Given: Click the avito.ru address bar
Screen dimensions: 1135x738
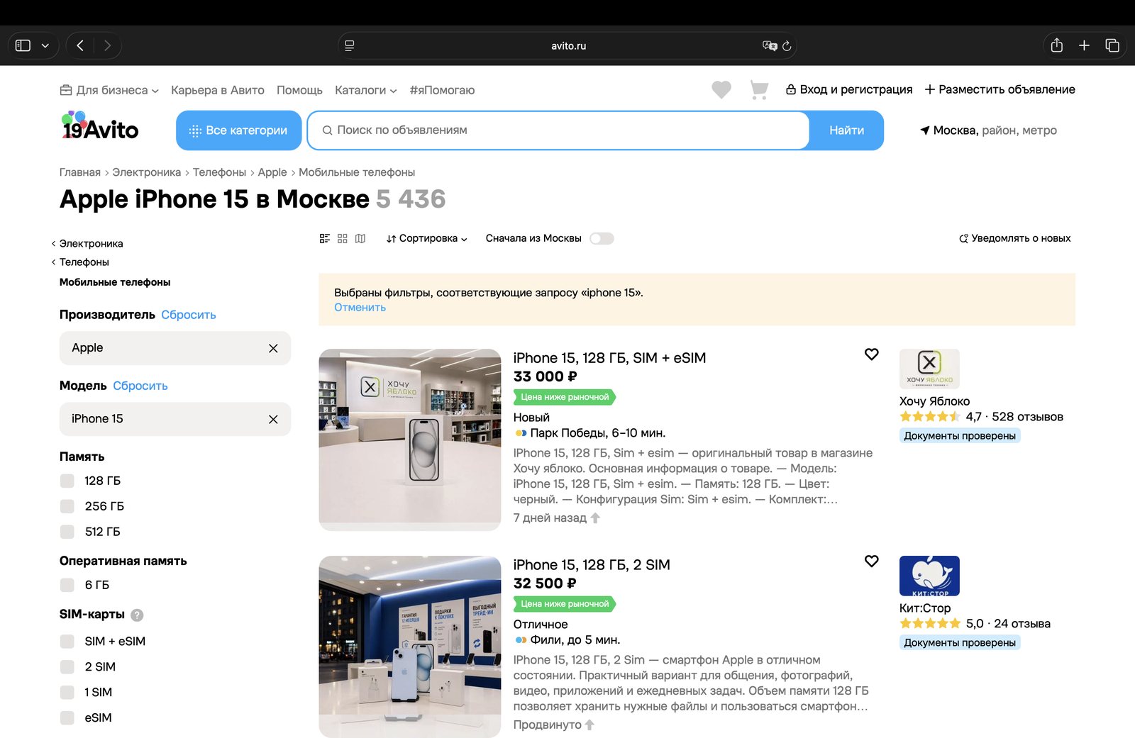Looking at the screenshot, I should click(567, 45).
